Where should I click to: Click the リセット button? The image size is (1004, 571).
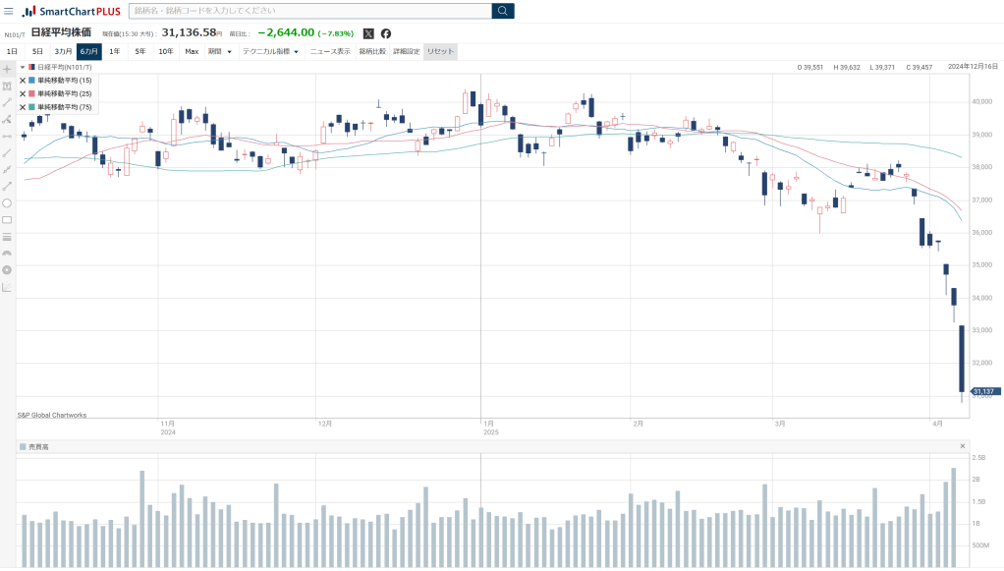pos(440,51)
